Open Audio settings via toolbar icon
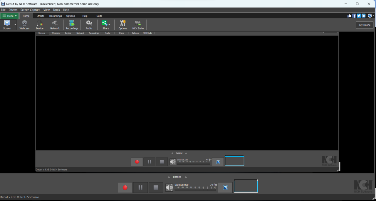The image size is (376, 201). pyautogui.click(x=88, y=25)
